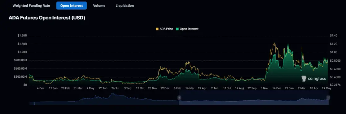Click the 16 Mar date label

(190, 88)
